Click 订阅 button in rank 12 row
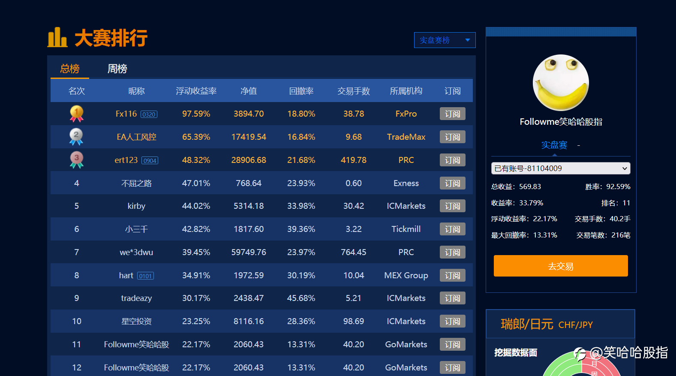Image resolution: width=676 pixels, height=376 pixels. tap(453, 367)
